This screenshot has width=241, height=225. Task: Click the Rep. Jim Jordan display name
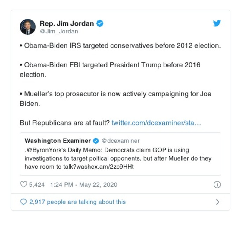pos(67,23)
